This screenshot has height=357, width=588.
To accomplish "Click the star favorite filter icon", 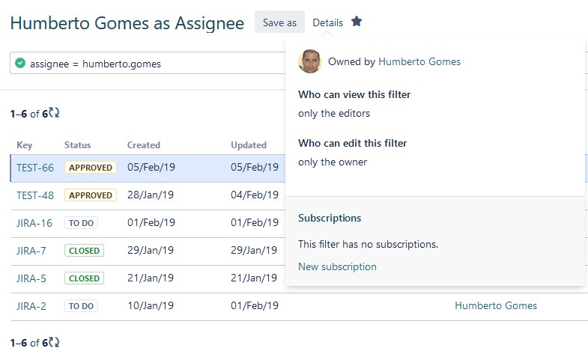I will click(357, 22).
